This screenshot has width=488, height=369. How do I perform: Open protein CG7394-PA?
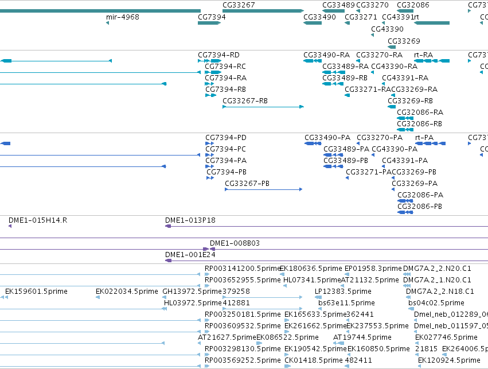point(226,161)
